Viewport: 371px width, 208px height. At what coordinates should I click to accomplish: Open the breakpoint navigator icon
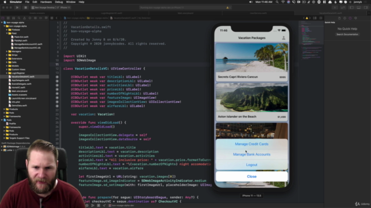41,18
